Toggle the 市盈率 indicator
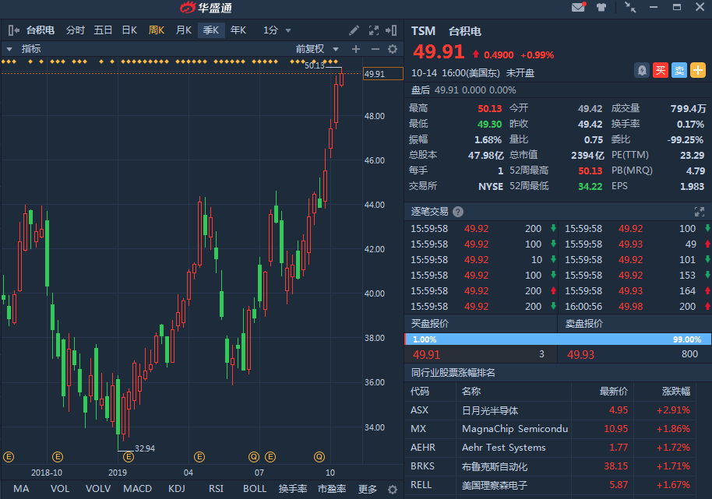Screen dimensions: 712x499 coord(332,489)
